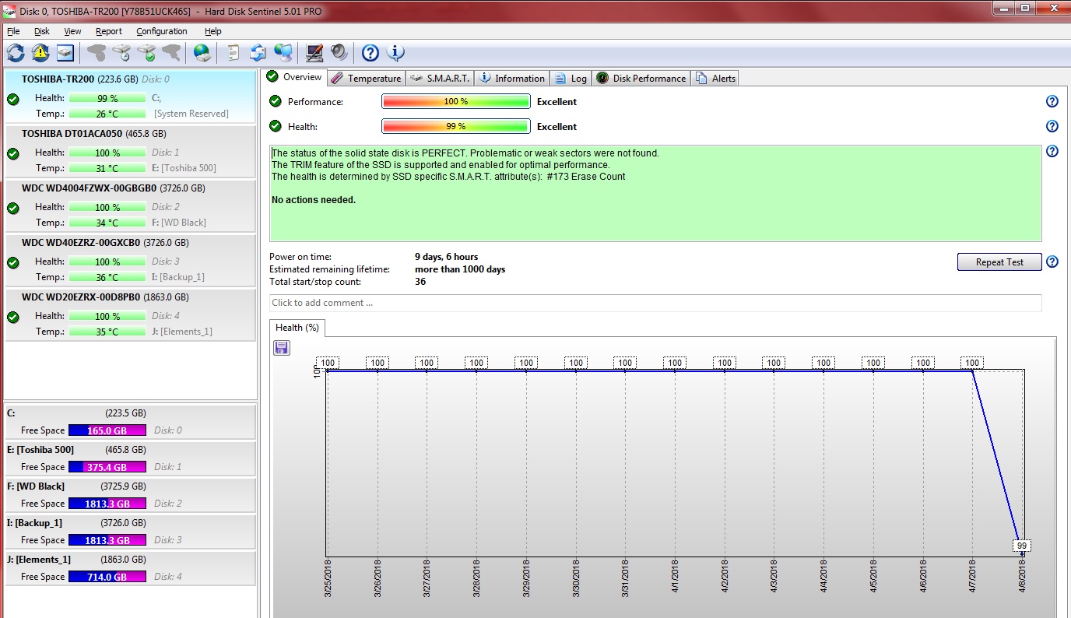This screenshot has height=618, width=1071.
Task: Click the globe and monitor network icon
Action: tap(283, 53)
